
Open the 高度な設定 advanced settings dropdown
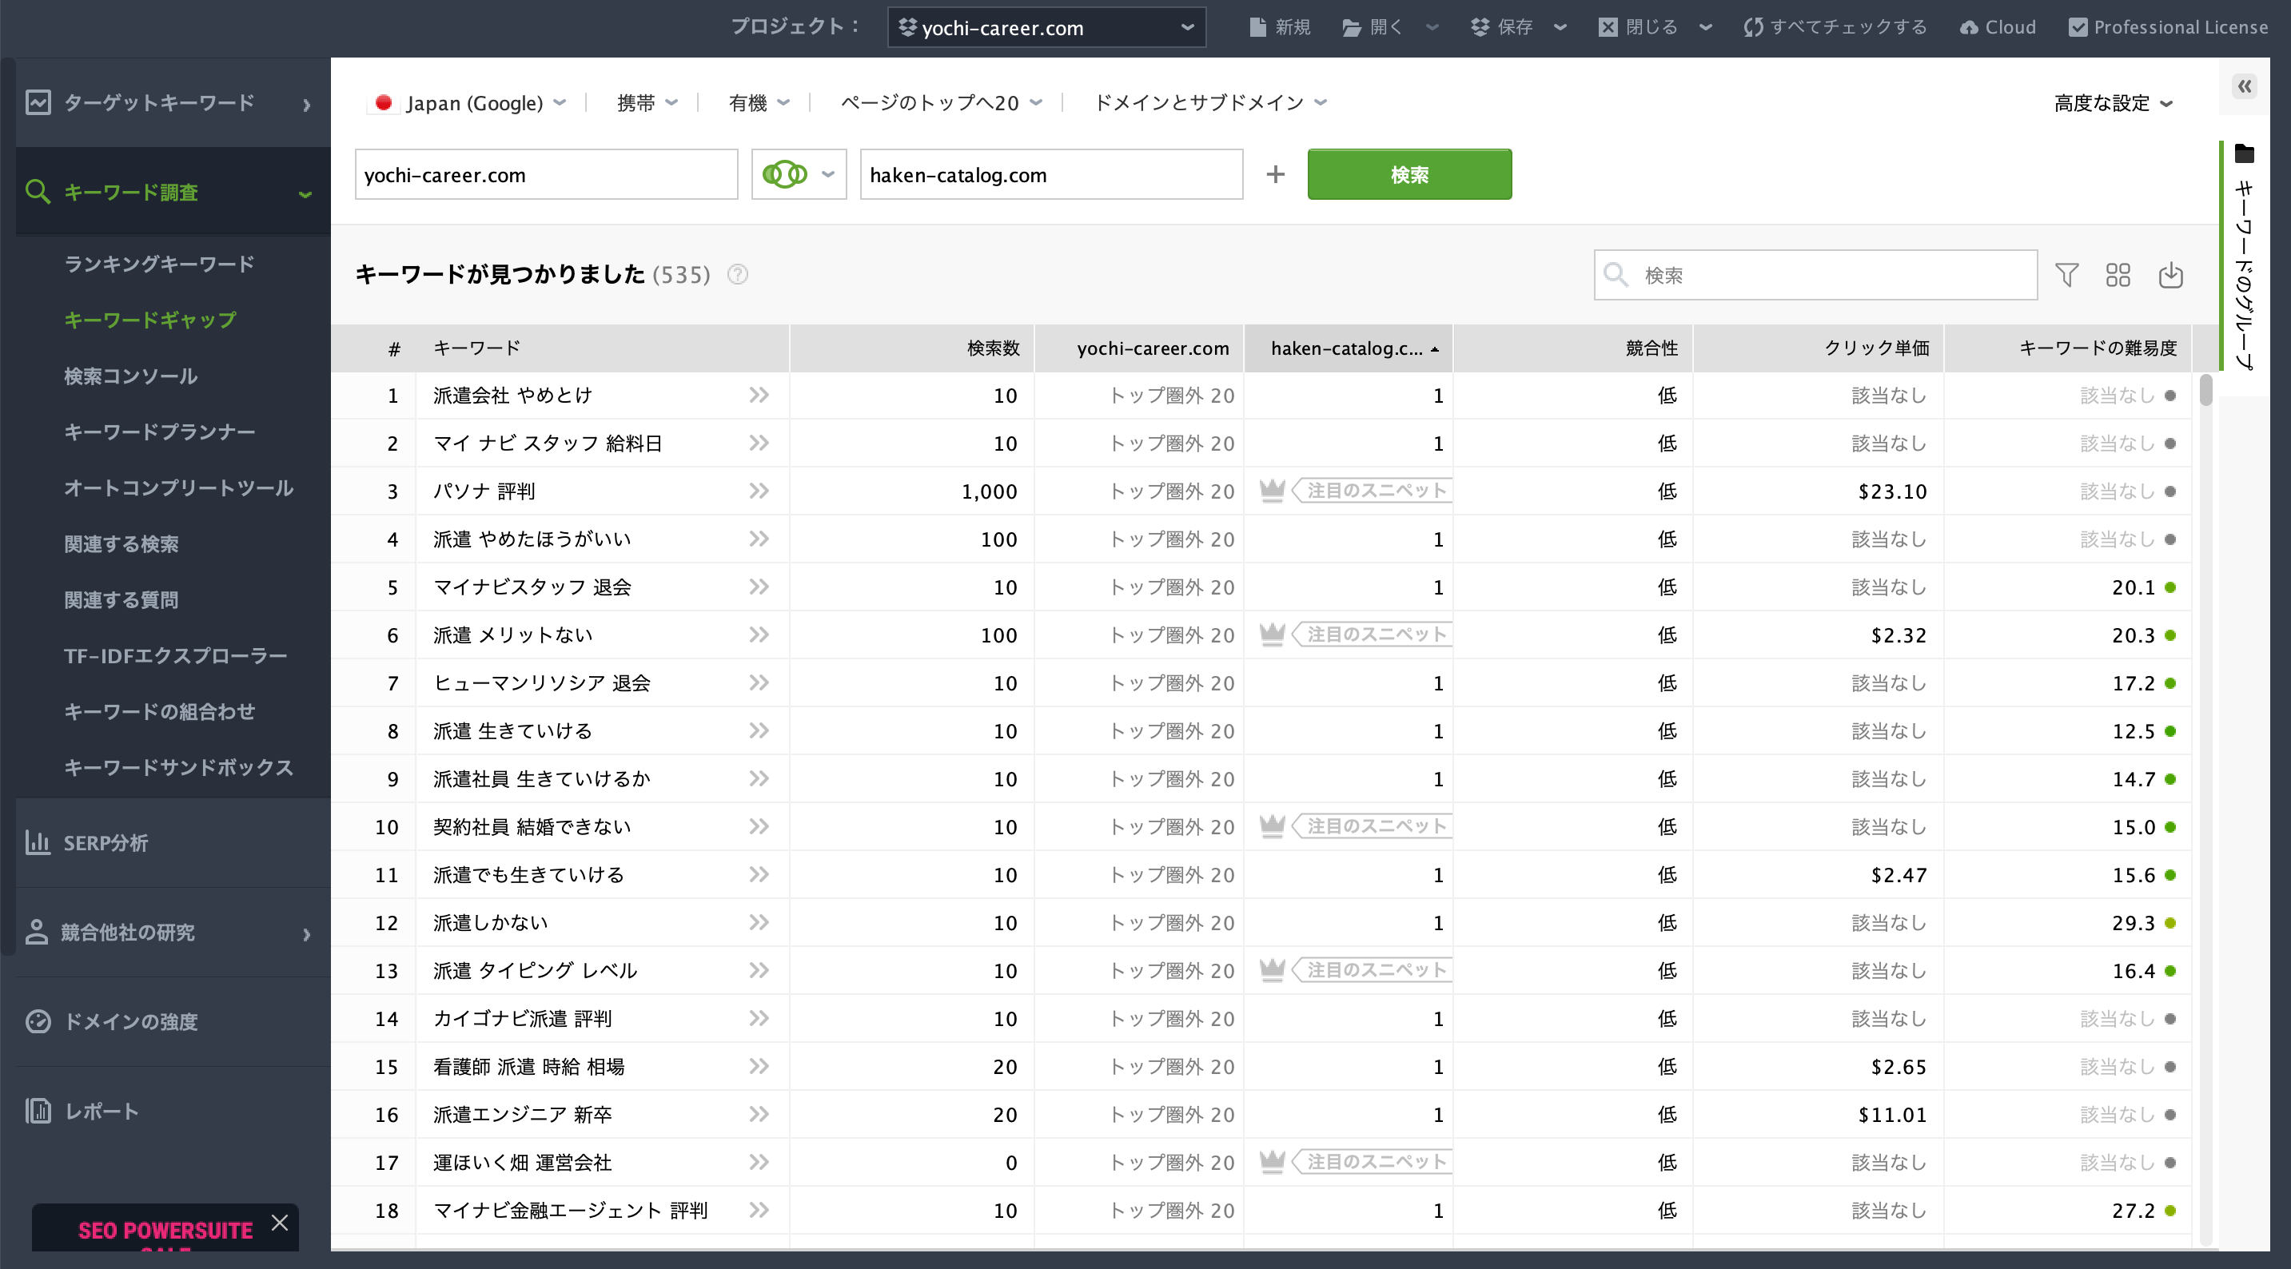coord(2112,103)
